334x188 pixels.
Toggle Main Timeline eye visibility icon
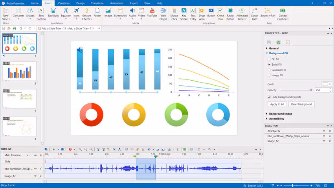point(35,155)
